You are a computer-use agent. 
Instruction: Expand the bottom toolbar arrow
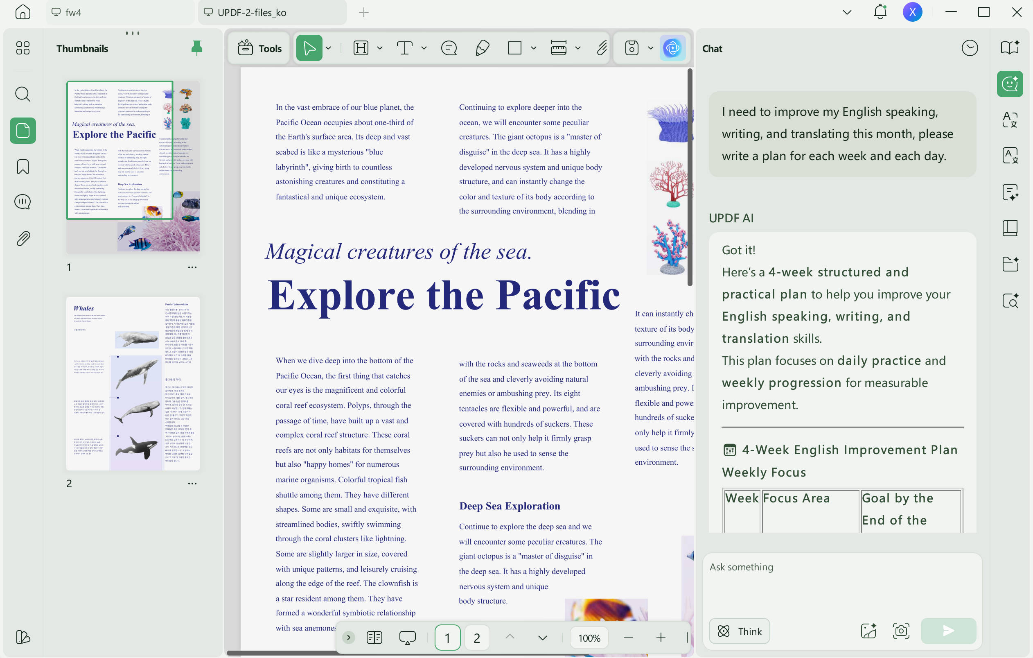click(x=348, y=638)
